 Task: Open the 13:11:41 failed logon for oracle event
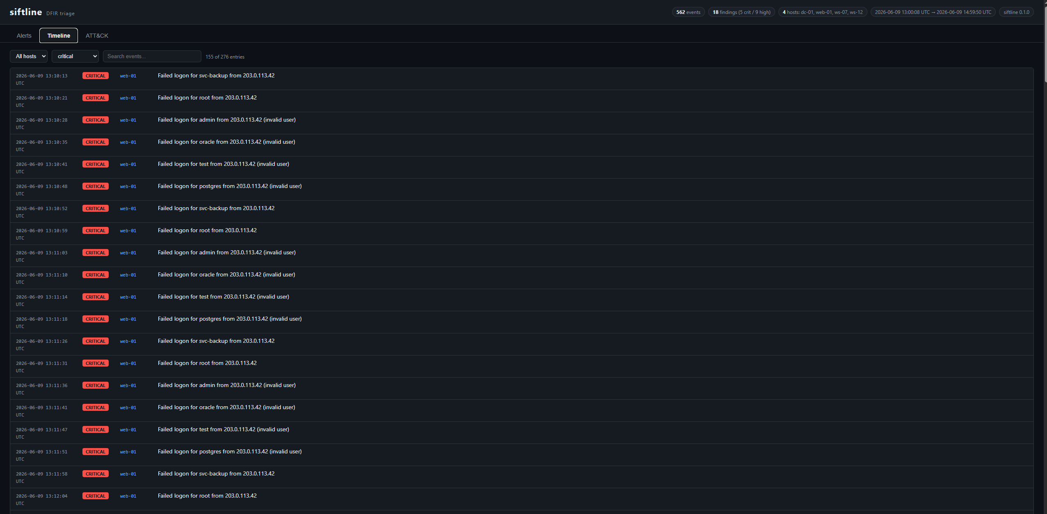522,411
